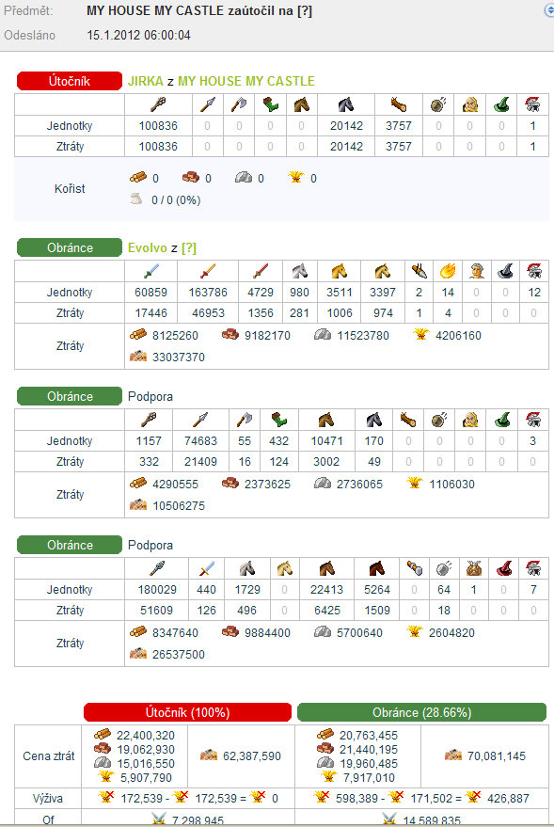Screen dimensions: 554x827
Task: Expand the report header arrow top right
Action: 548,10
